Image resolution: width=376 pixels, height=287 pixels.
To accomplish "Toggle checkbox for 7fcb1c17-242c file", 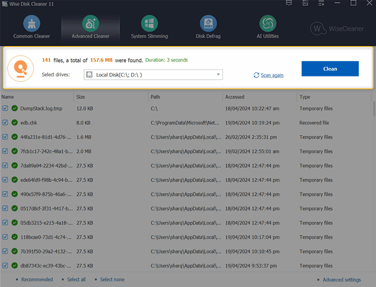I will (x=5, y=151).
